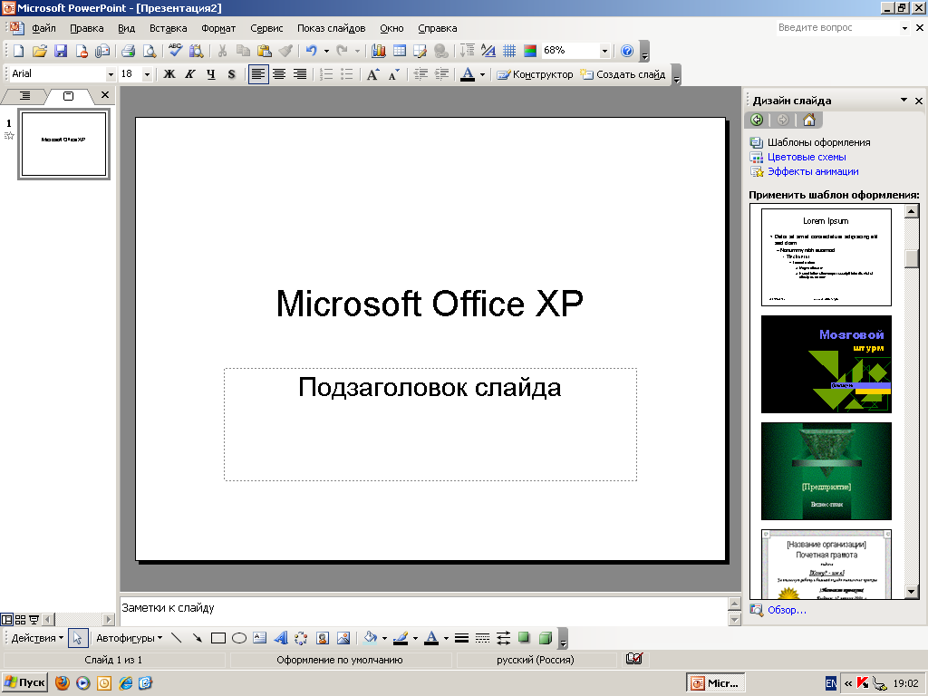The width and height of the screenshot is (928, 696).
Task: Open the Вставка menu
Action: point(168,28)
